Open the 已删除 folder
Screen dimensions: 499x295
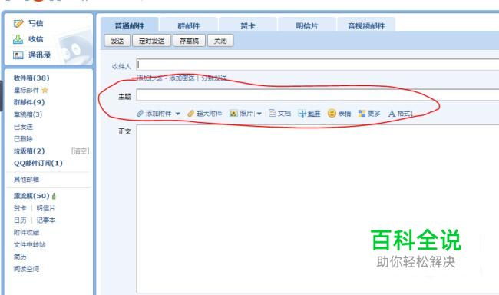(23, 138)
